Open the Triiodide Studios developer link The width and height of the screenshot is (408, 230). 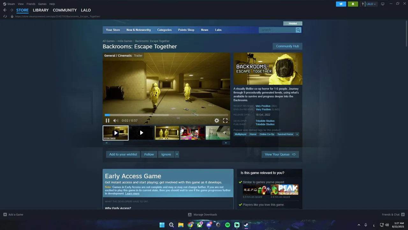pyautogui.click(x=265, y=121)
